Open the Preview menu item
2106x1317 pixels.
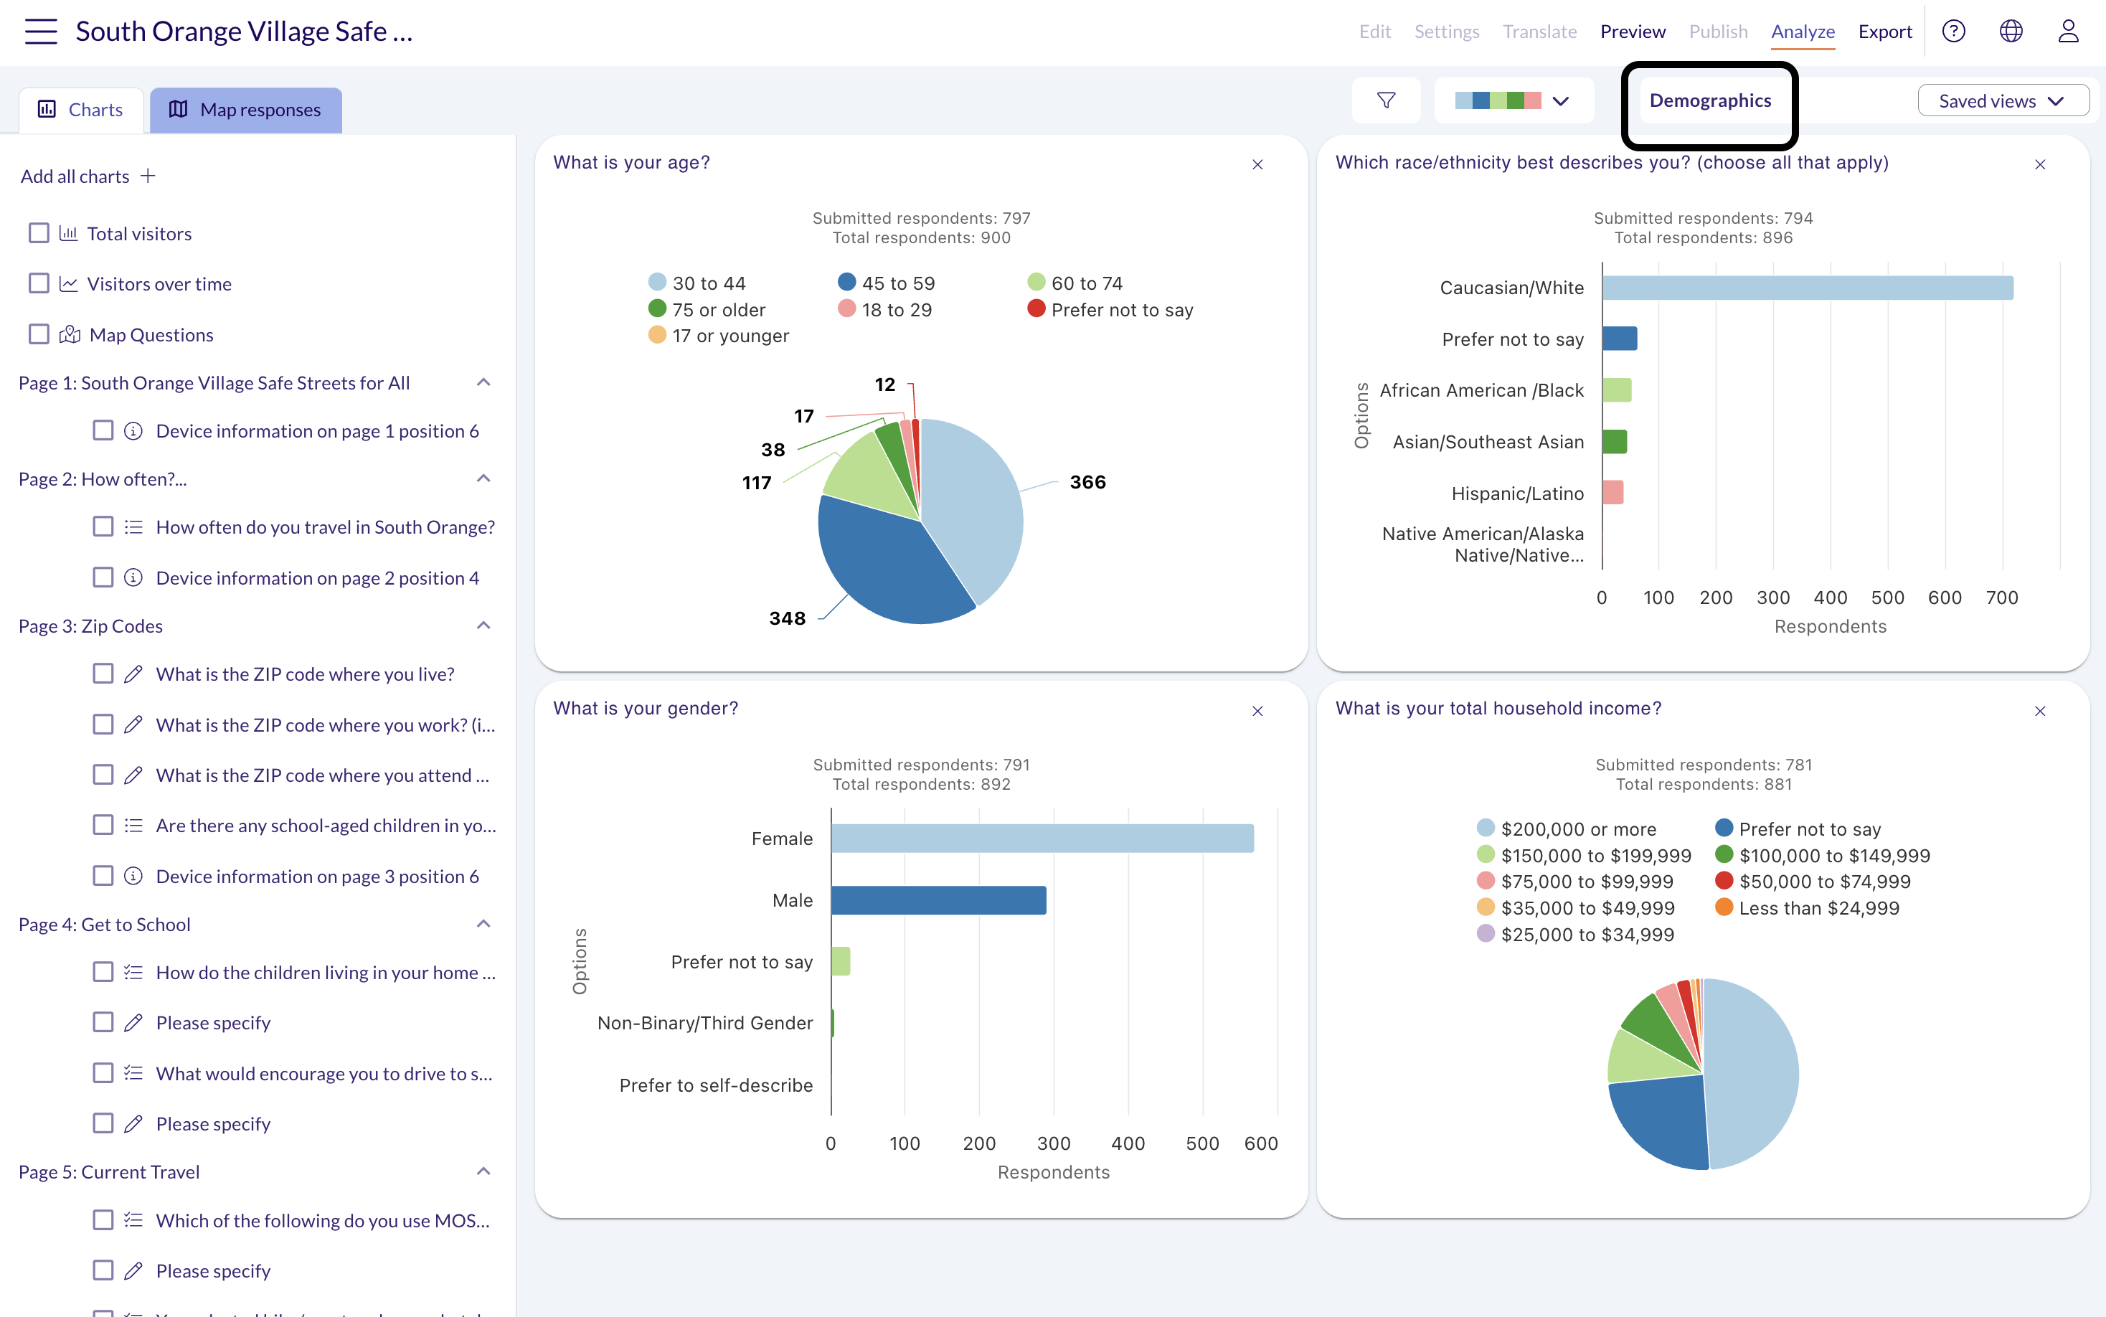pos(1633,32)
